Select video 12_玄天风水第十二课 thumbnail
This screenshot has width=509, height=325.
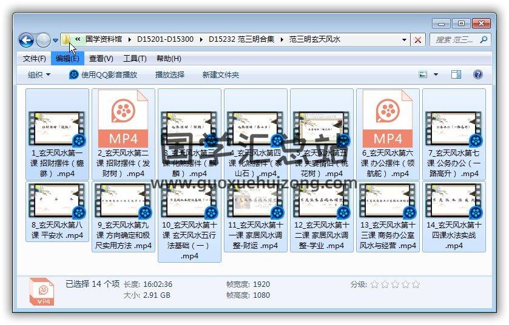click(322, 201)
